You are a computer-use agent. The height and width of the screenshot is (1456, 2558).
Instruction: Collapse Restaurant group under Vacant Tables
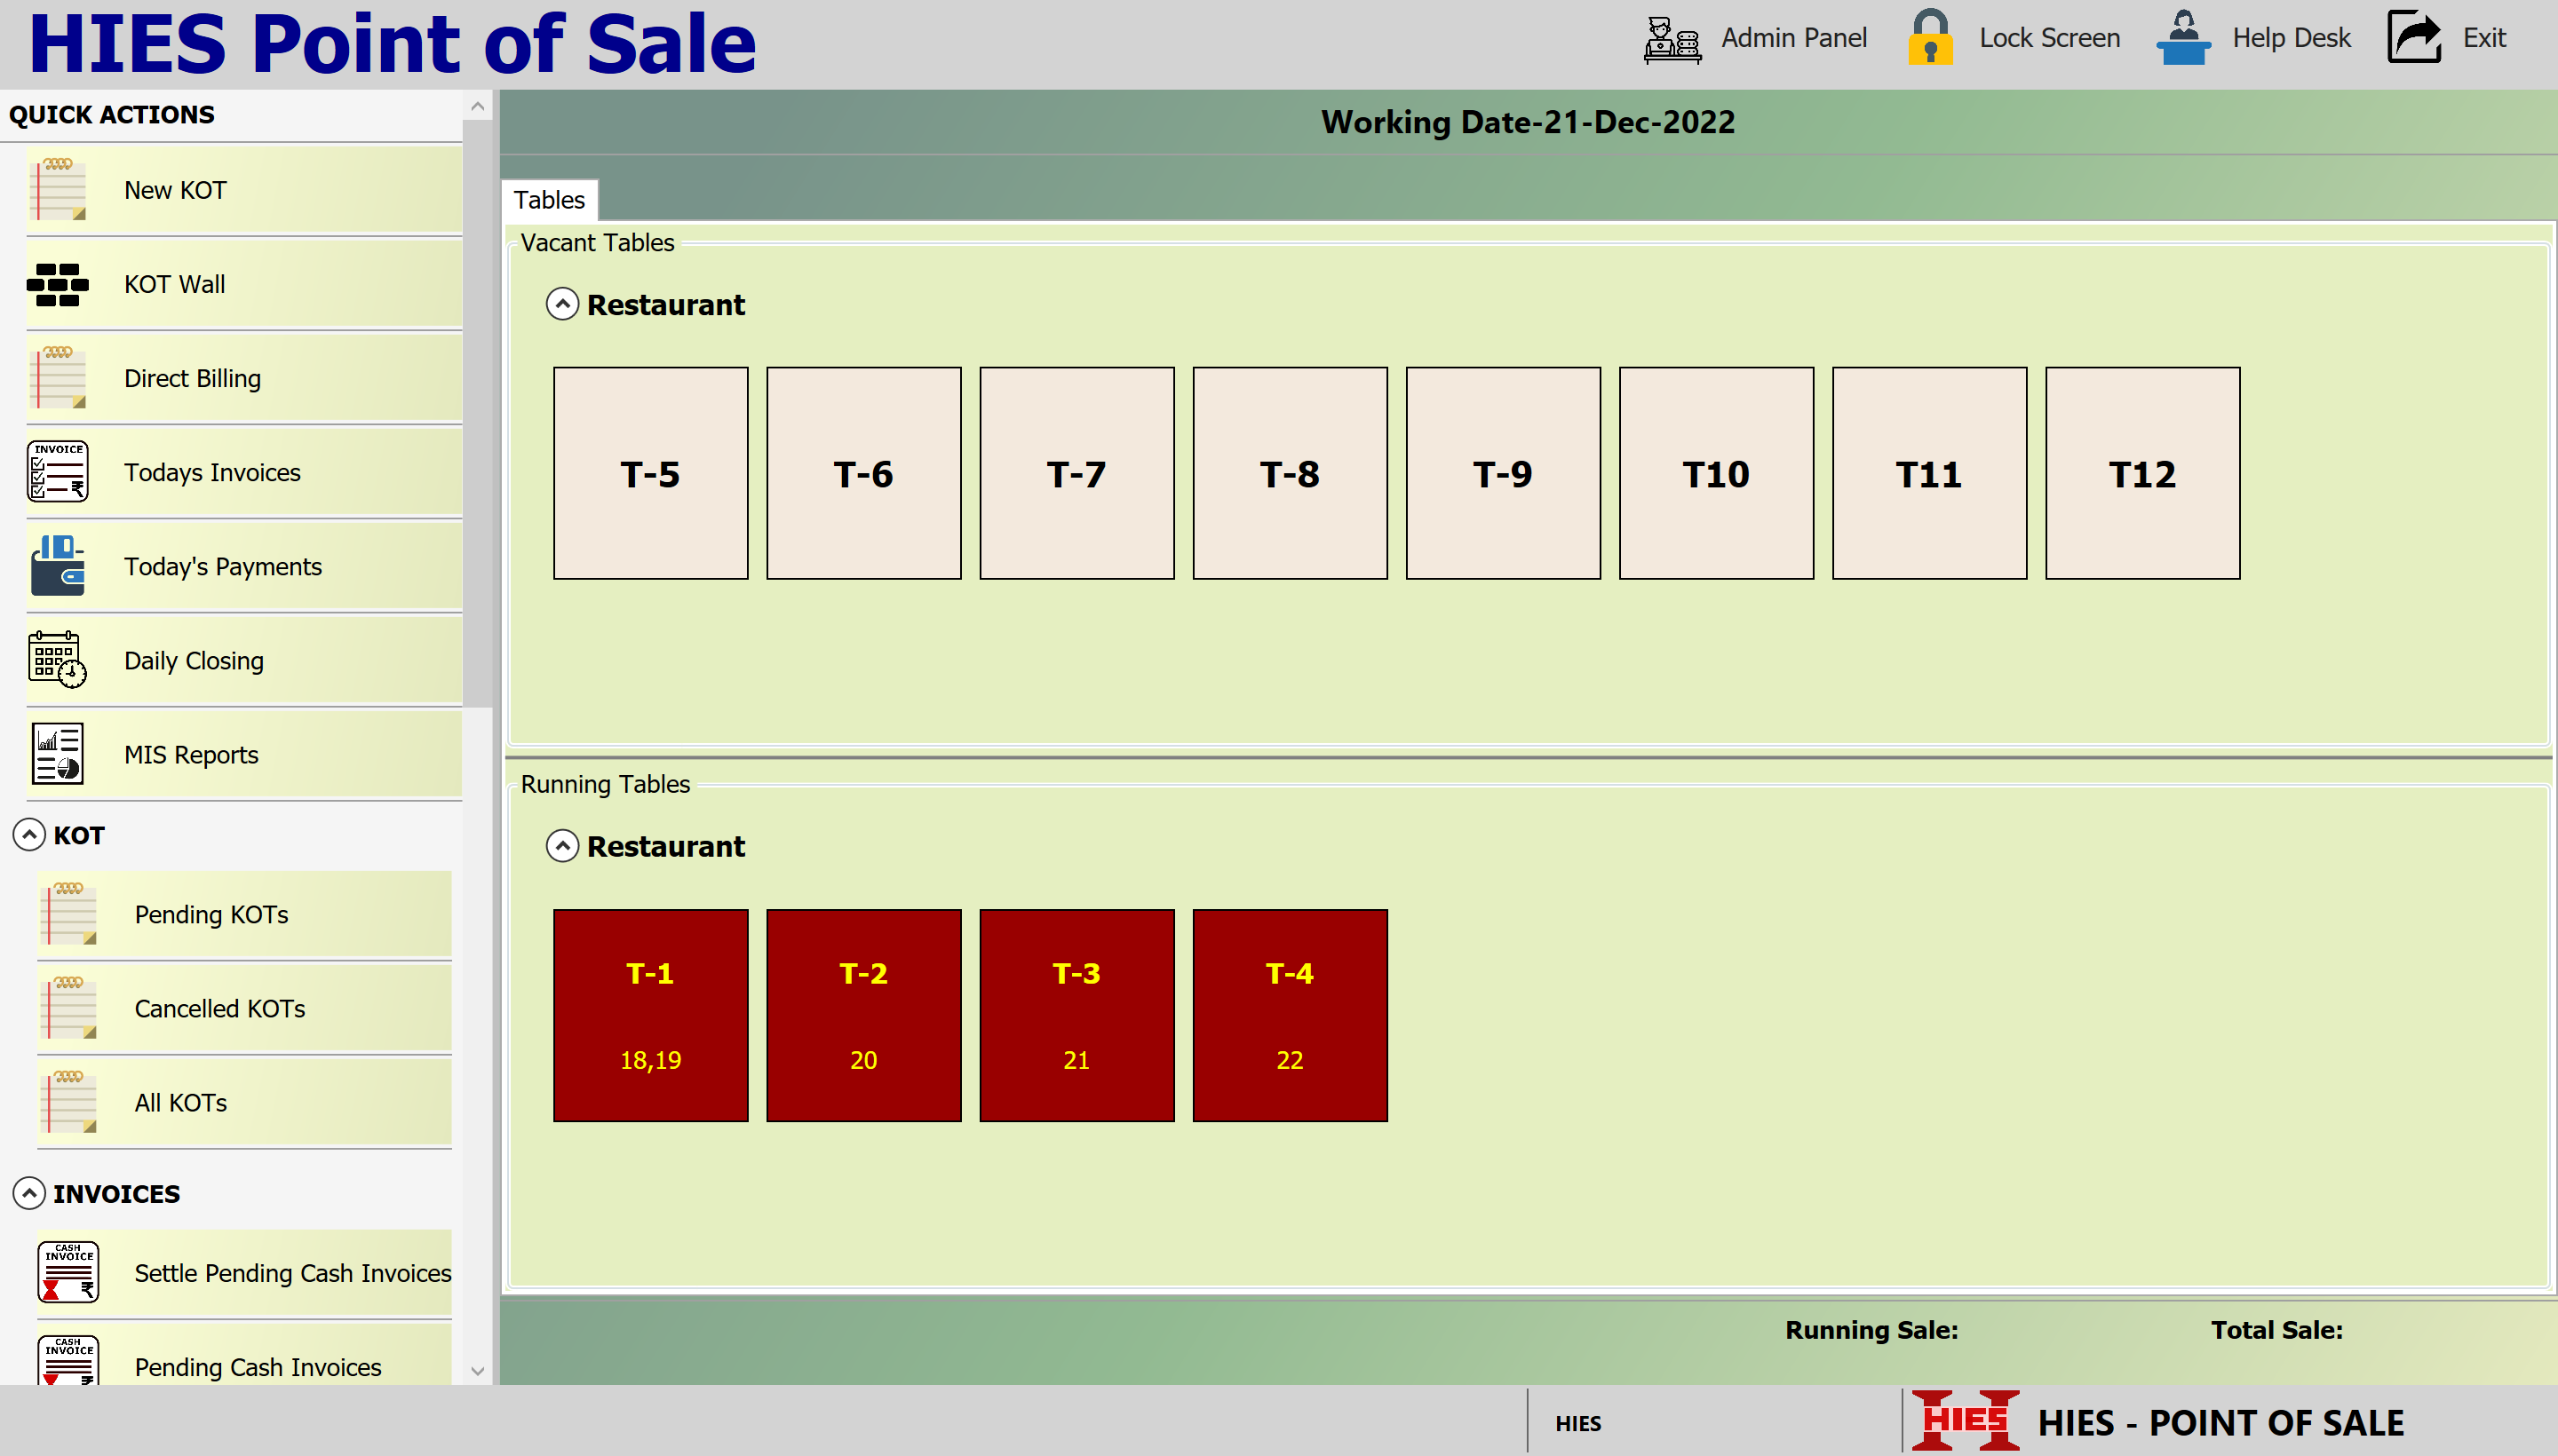click(562, 304)
